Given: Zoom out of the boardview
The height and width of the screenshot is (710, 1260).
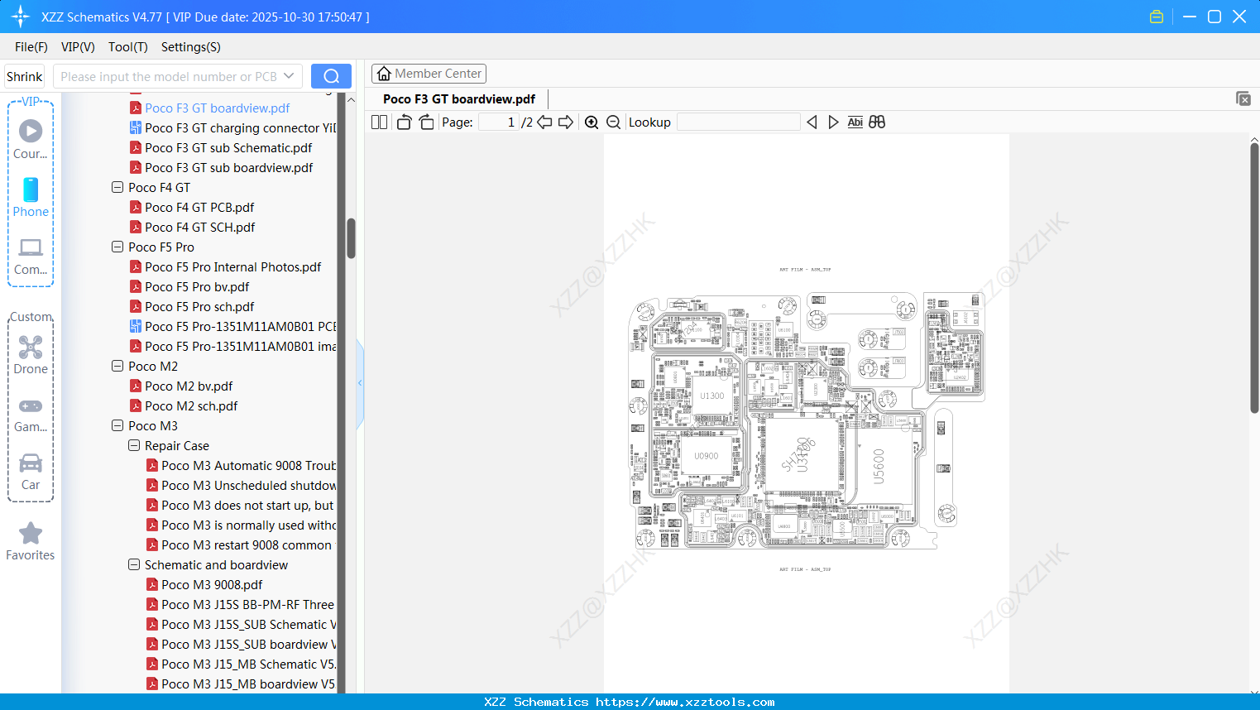Looking at the screenshot, I should 613,122.
